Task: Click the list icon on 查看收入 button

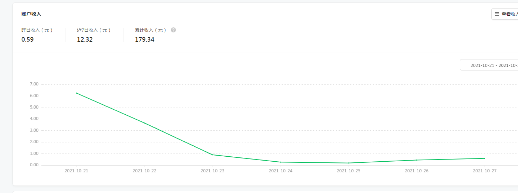Action: [x=497, y=14]
